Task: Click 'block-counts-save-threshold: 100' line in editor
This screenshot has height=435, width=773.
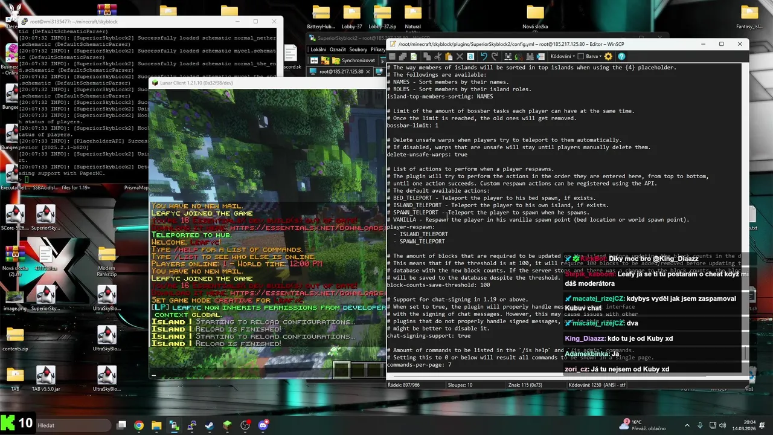Action: (x=438, y=285)
